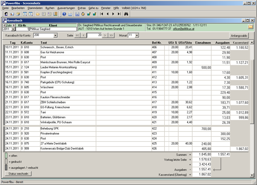The width and height of the screenshot is (257, 185).
Task: Go to last Kassabuch page
Action: pos(111,35)
